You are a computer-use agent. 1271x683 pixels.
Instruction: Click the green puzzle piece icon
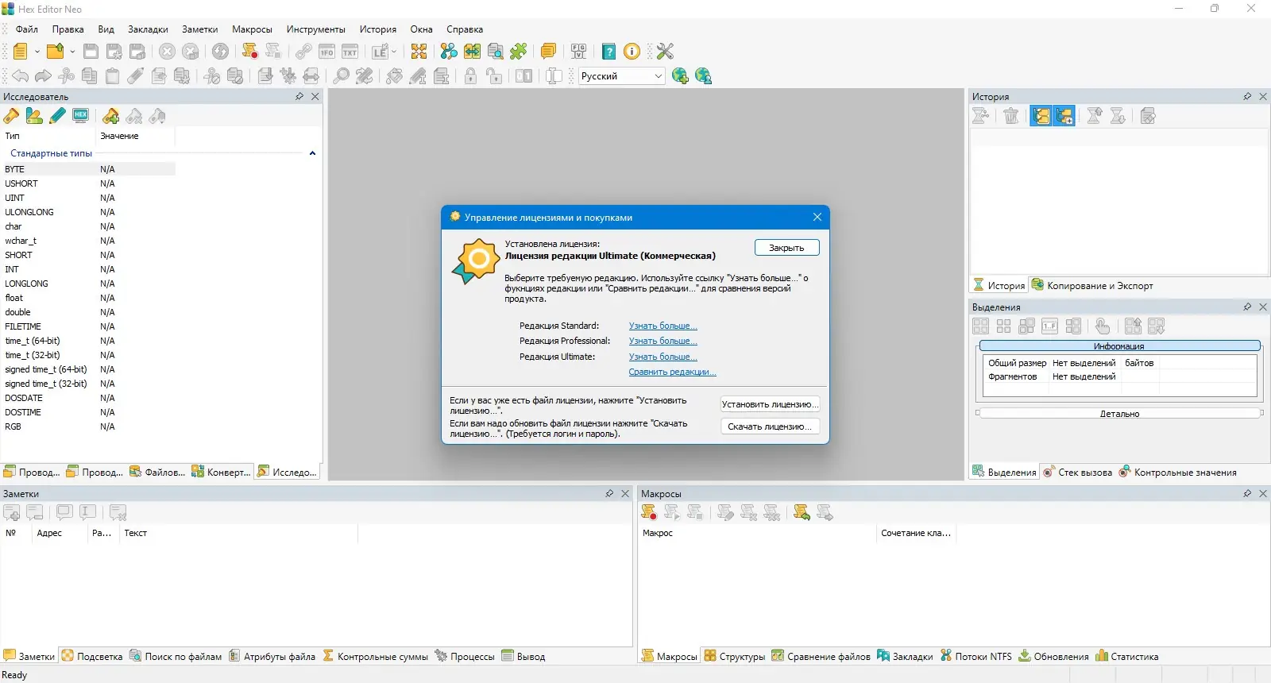pos(519,52)
